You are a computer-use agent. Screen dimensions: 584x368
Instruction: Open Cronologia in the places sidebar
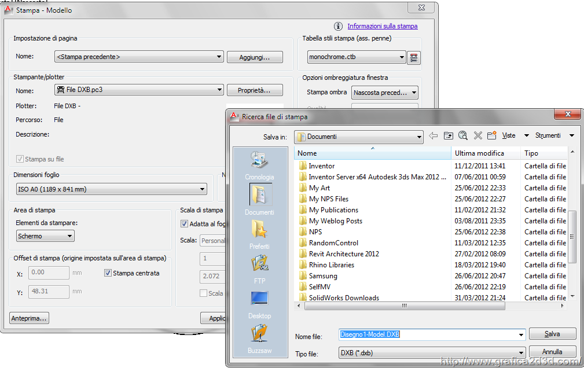259,165
